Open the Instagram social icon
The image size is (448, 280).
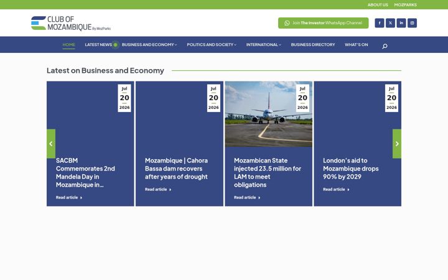412,23
